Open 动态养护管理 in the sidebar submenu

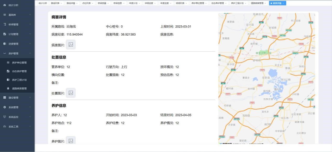pos(19,71)
